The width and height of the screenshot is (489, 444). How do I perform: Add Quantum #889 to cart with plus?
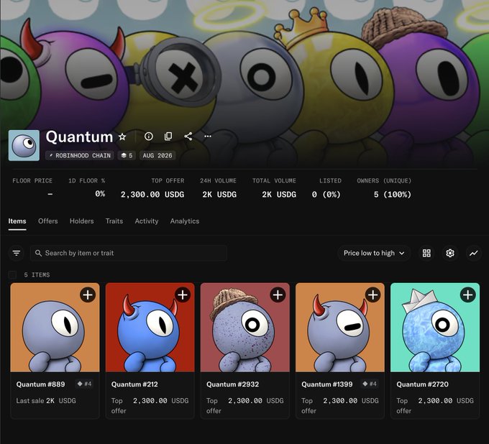tap(88, 295)
